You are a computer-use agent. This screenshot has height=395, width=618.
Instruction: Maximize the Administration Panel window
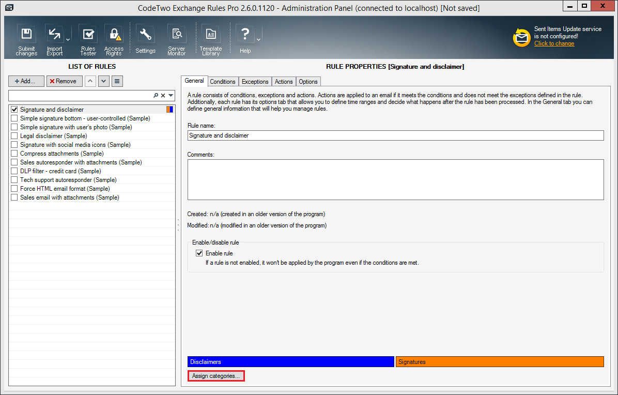coord(584,6)
